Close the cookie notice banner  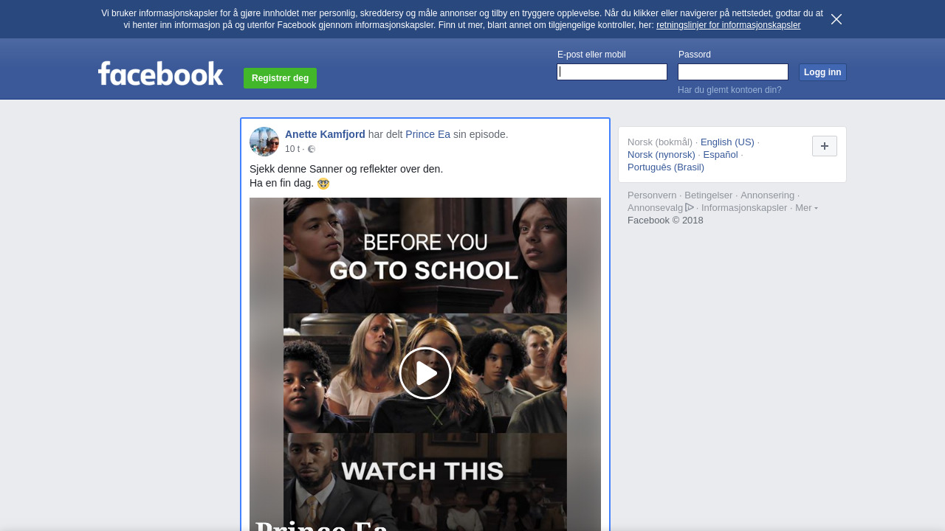[x=836, y=19]
